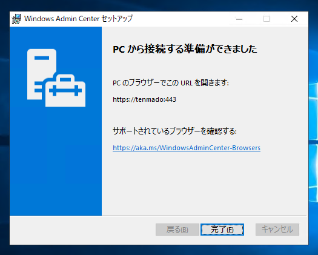Screen dimensions: 318x255
Task: Click the greyed キャンセル button
Action: (277, 230)
